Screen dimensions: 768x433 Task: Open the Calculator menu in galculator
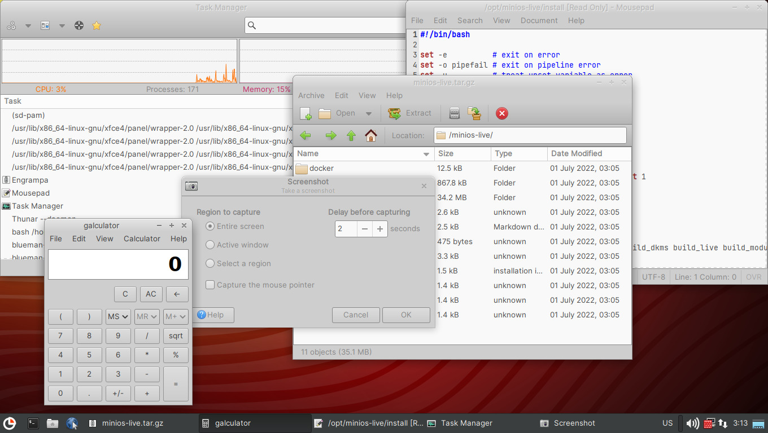142,238
